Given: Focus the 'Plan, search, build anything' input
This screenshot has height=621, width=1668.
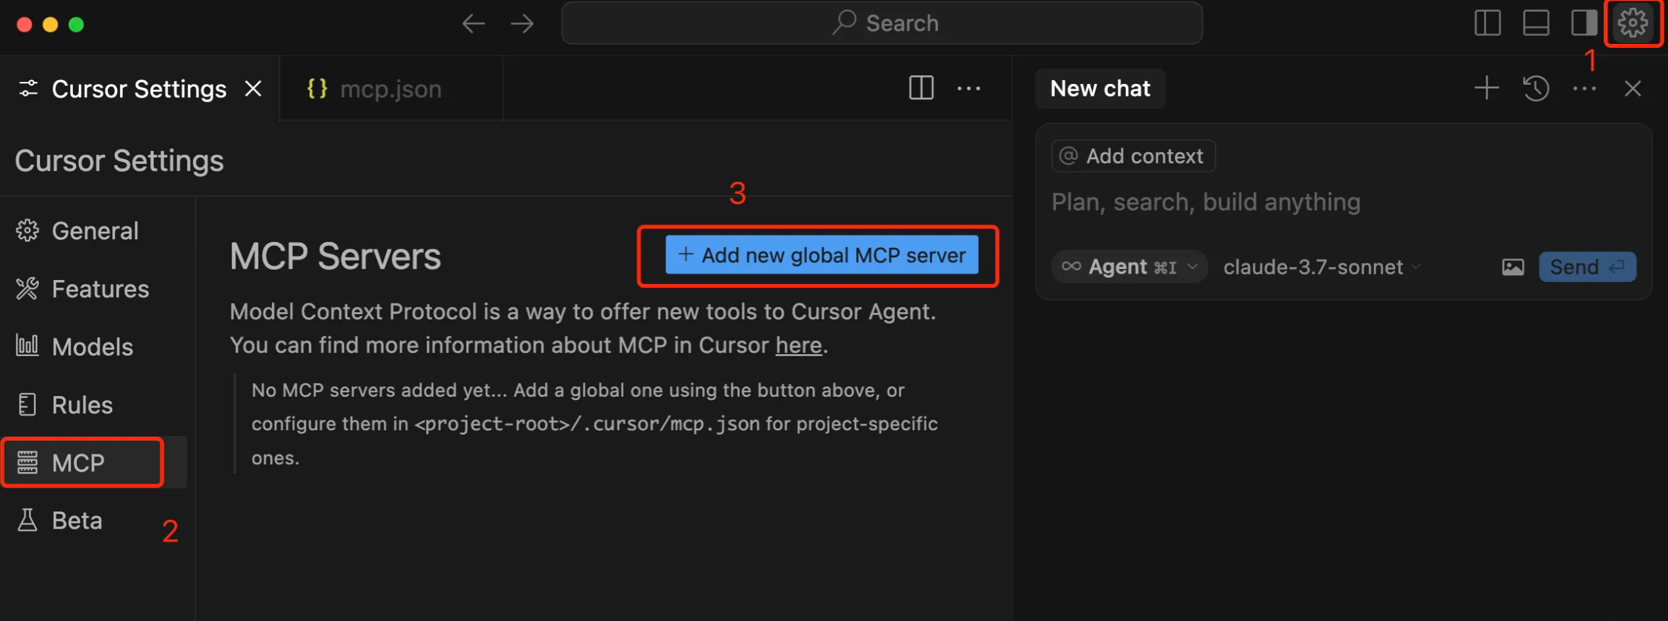Looking at the screenshot, I should pos(1206,202).
